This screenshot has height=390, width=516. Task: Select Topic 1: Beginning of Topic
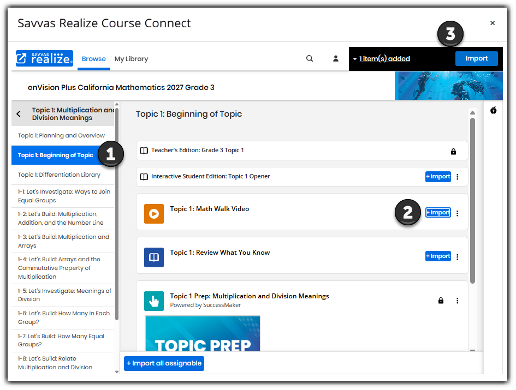[x=63, y=155]
